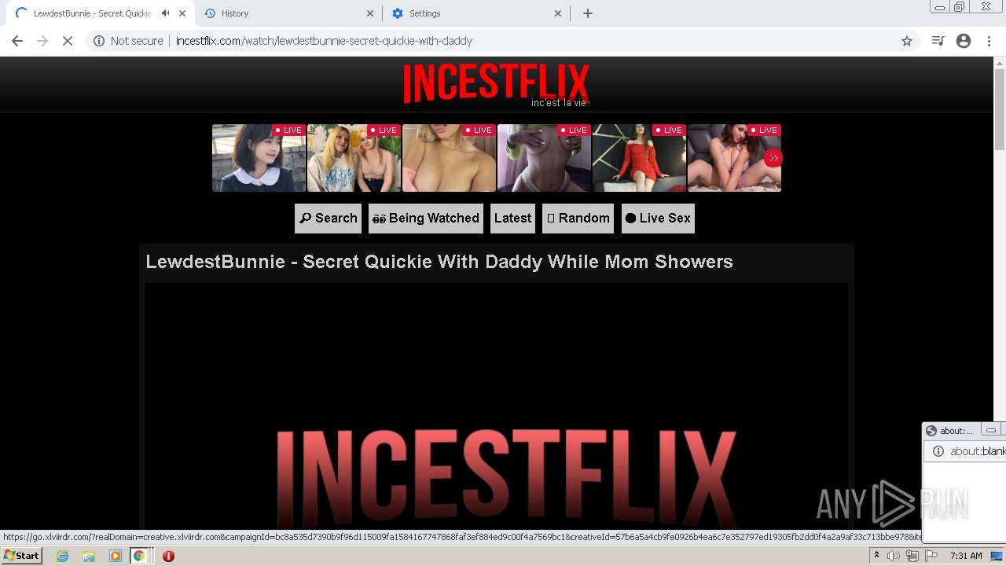Close the Settings tab
The image size is (1006, 566).
[x=558, y=13]
